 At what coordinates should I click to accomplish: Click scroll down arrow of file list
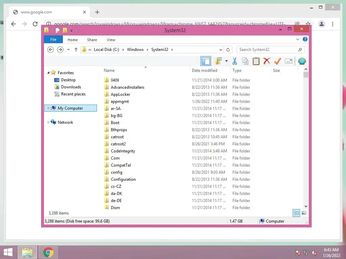(306, 206)
